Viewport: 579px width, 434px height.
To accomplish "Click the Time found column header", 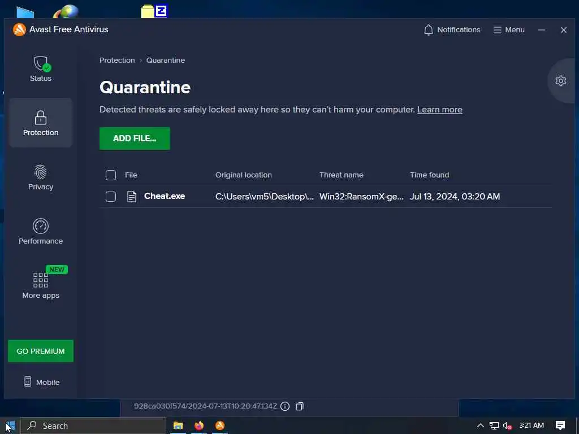I will 430,175.
